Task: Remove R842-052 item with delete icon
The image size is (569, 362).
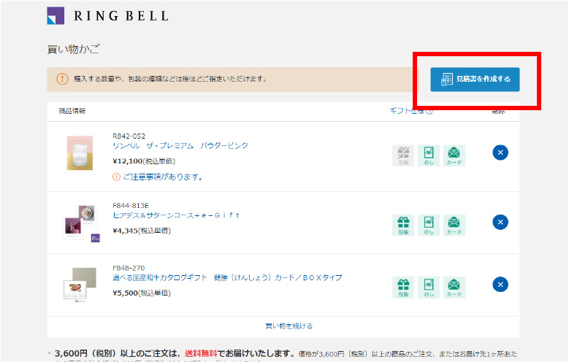Action: point(500,153)
